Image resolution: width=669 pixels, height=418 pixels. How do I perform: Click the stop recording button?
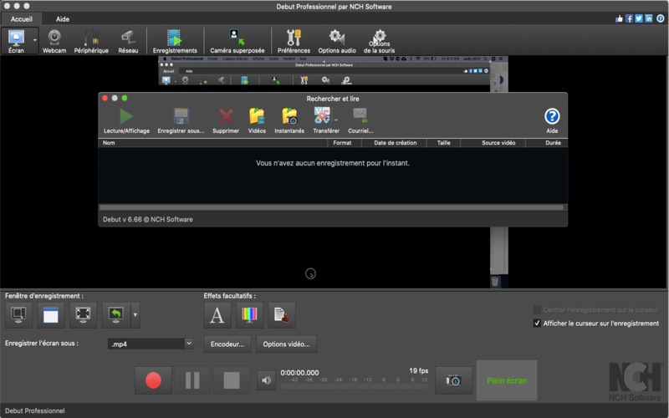[232, 380]
